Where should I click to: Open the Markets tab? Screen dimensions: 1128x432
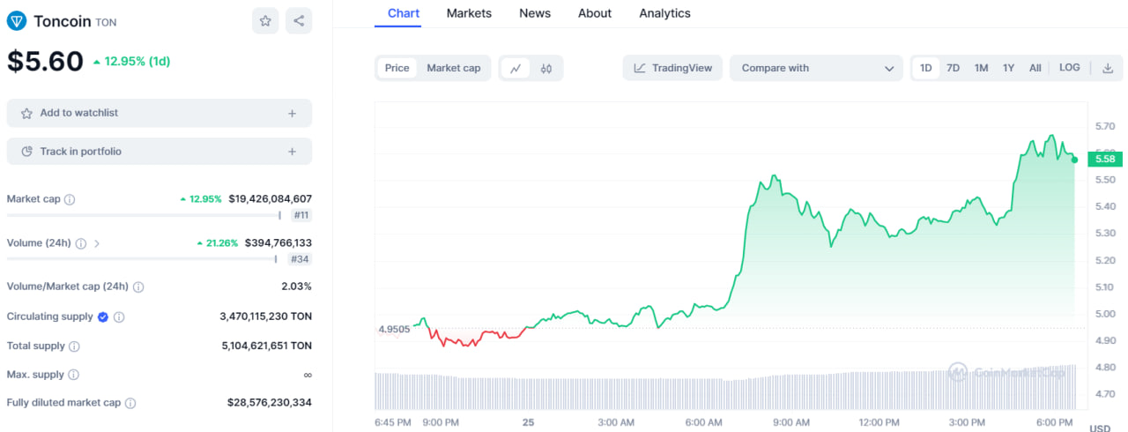point(469,13)
